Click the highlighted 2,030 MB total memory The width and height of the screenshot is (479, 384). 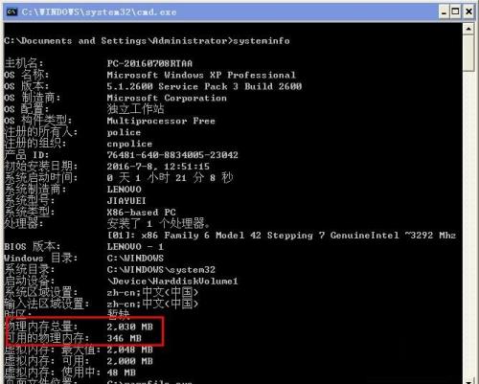tap(130, 327)
